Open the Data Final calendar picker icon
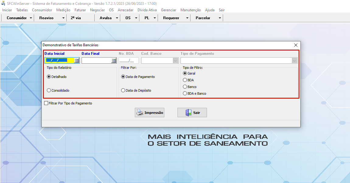This screenshot has height=183, width=350. (x=114, y=61)
